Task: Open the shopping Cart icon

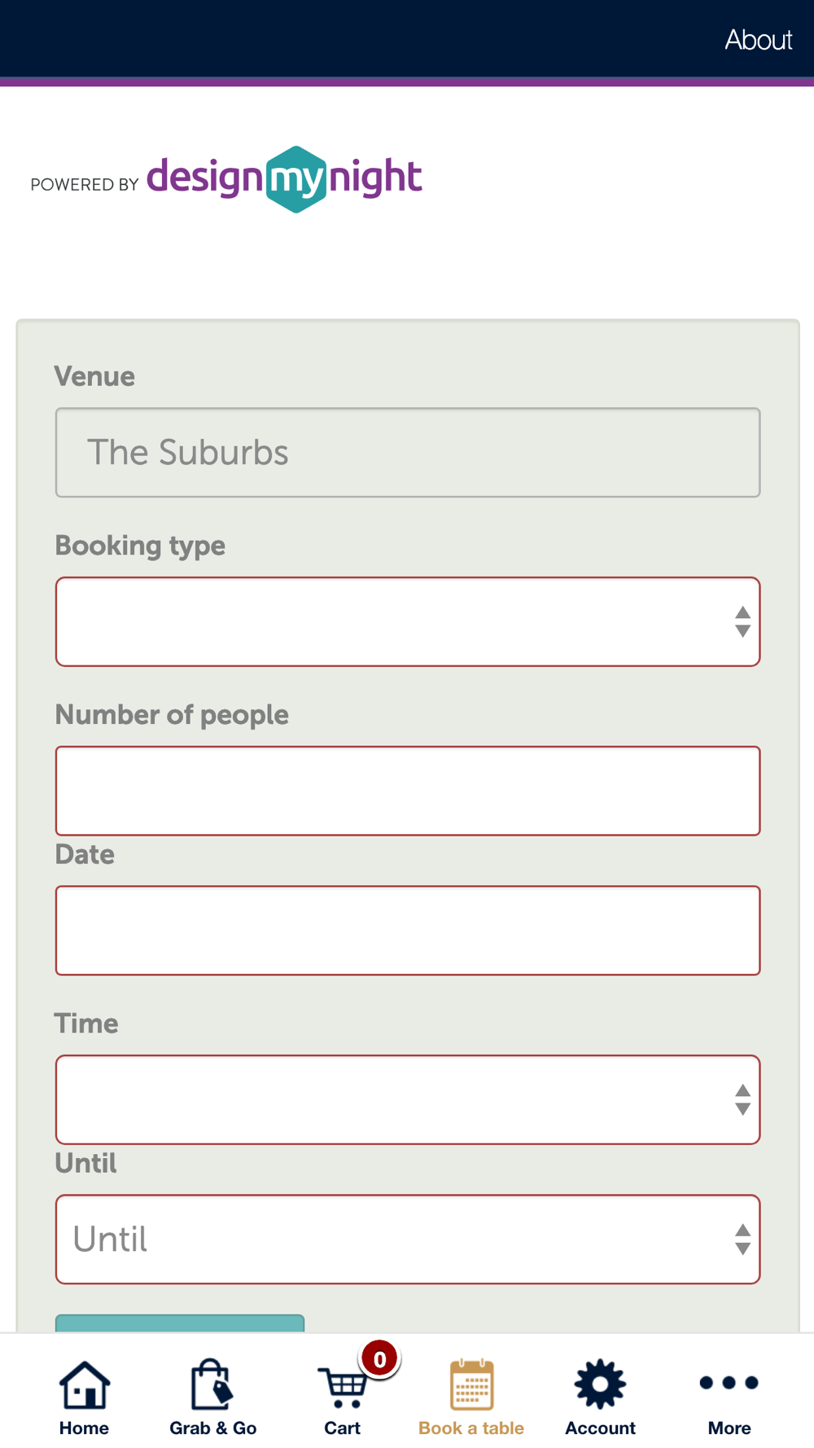Action: [342, 1387]
